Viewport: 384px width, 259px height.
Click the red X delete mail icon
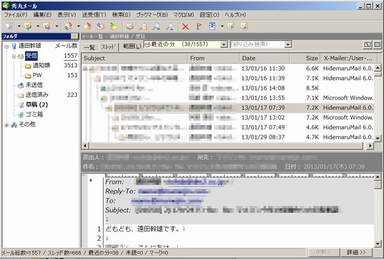coord(186,27)
